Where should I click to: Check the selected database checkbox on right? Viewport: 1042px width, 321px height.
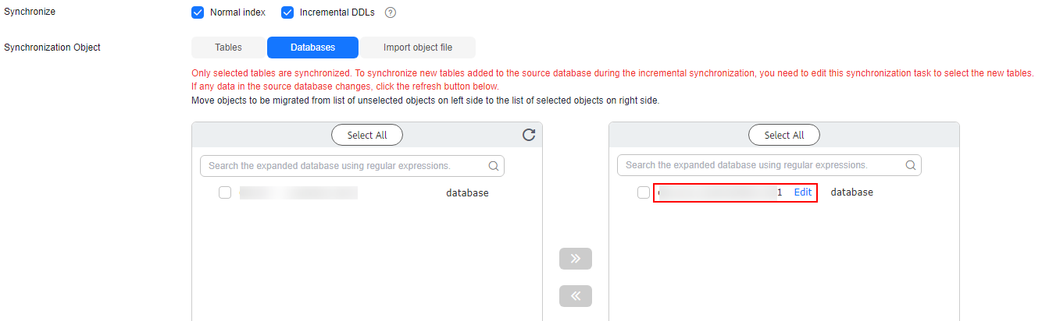(644, 192)
